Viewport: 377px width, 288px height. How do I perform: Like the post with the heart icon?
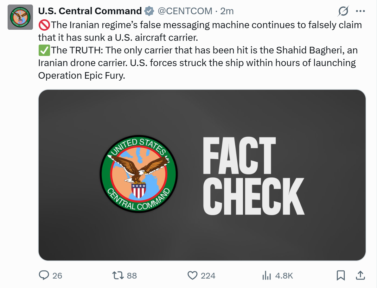coord(192,276)
